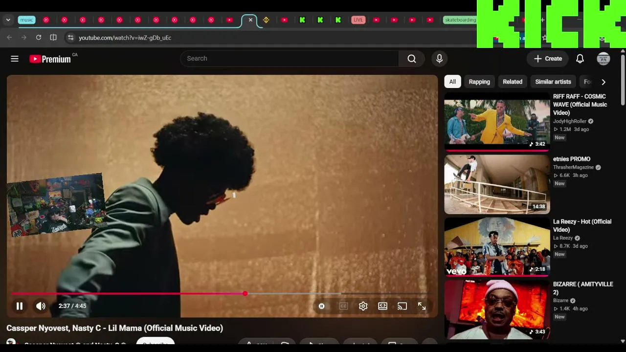Image resolution: width=626 pixels, height=352 pixels.
Task: Switch to the Binance icon tab
Action: 266,20
